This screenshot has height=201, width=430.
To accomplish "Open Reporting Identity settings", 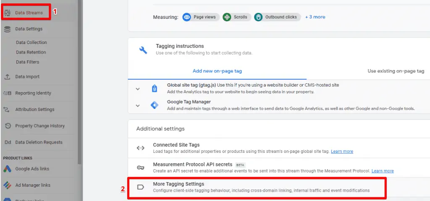I will pos(33,93).
